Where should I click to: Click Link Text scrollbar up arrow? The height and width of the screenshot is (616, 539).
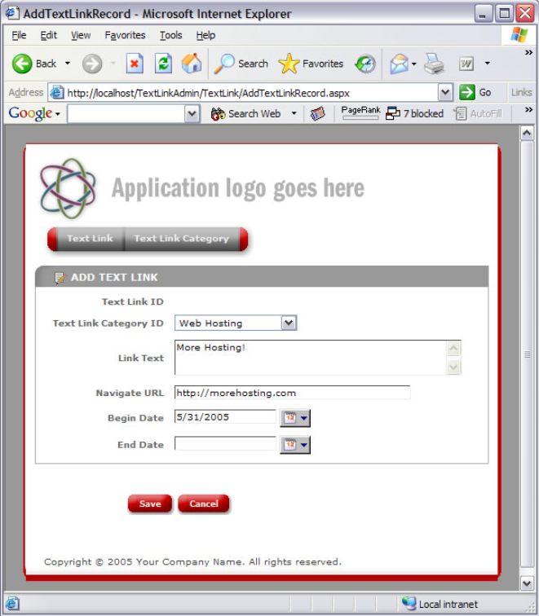click(x=453, y=349)
